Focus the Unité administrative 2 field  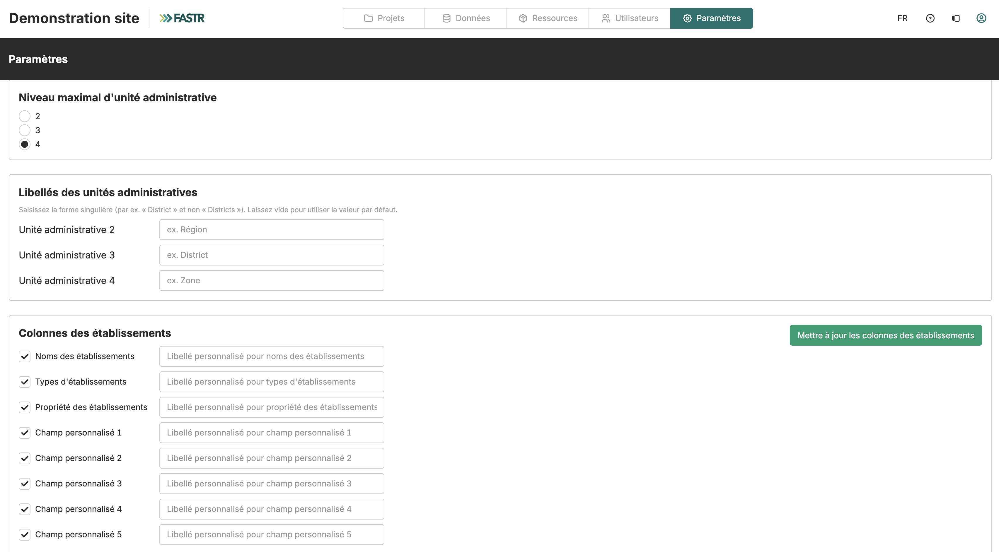point(272,230)
